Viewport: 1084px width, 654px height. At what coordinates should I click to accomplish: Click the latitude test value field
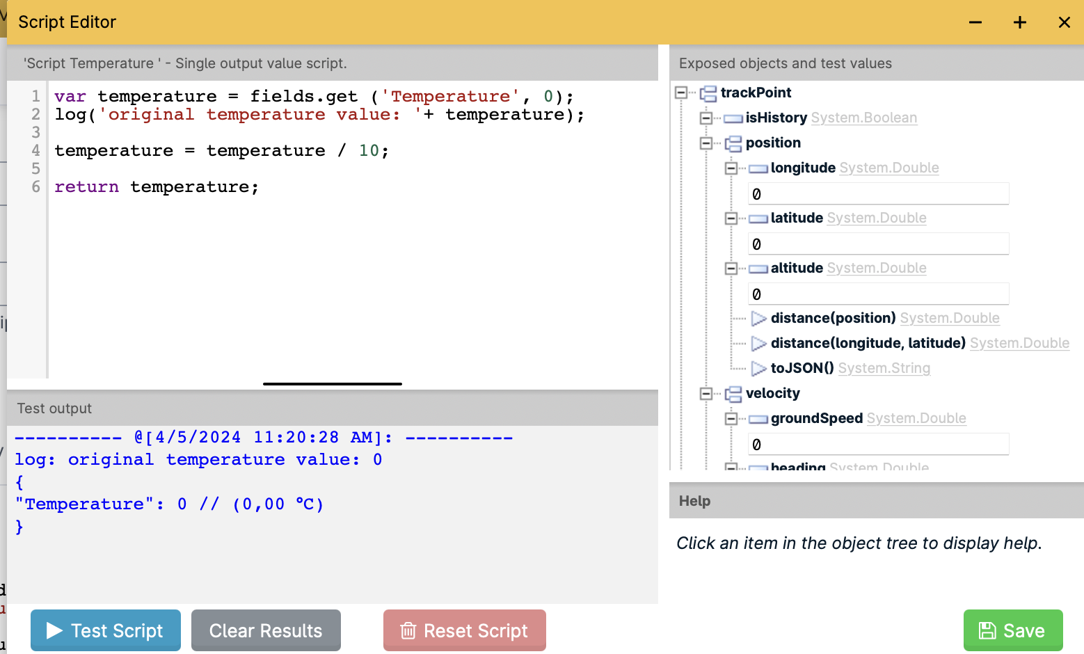pos(878,244)
